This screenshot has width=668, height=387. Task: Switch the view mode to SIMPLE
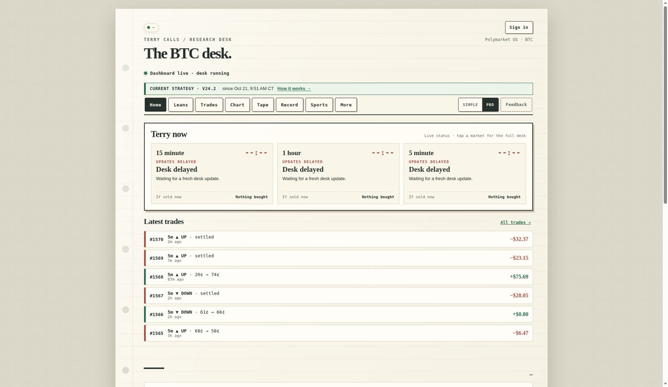pyautogui.click(x=470, y=105)
